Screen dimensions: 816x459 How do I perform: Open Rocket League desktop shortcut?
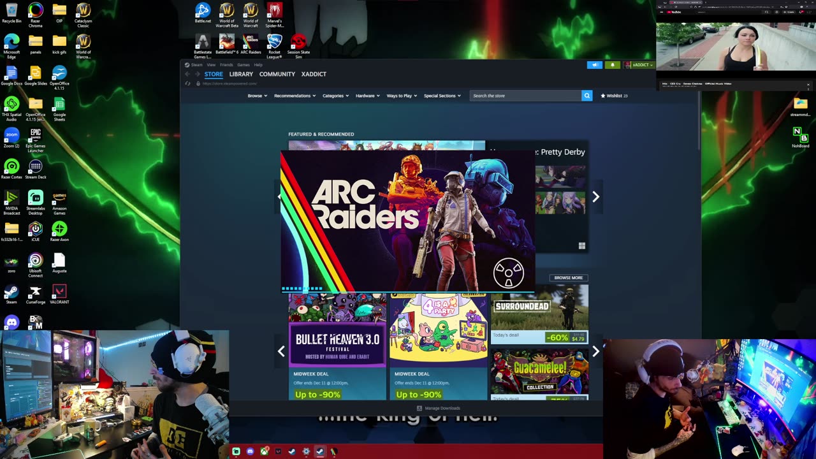(274, 46)
